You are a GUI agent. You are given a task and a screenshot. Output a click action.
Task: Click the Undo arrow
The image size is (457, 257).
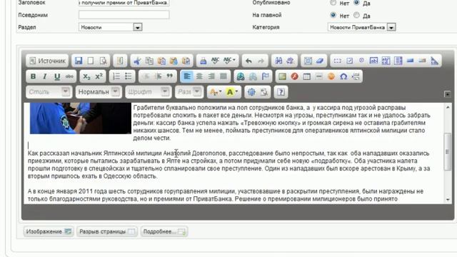click(x=248, y=61)
